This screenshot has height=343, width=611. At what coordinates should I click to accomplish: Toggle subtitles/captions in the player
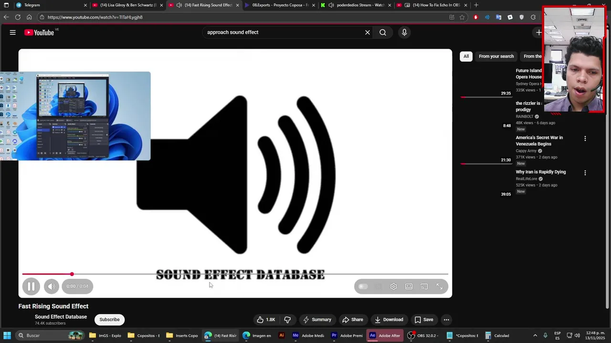378,286
